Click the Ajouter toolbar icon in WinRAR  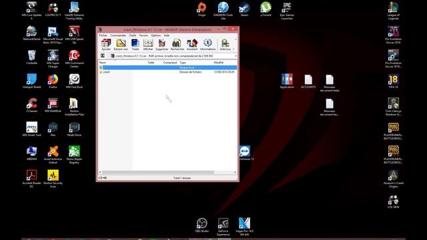coord(106,45)
